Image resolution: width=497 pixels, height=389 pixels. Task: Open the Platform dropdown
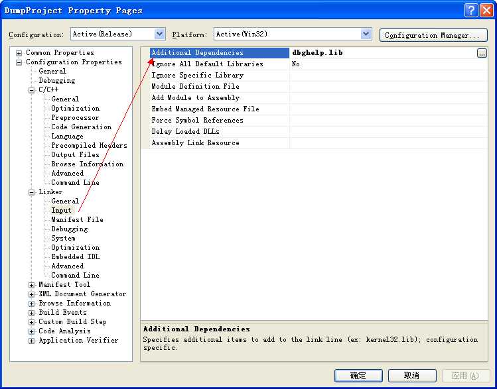(366, 34)
